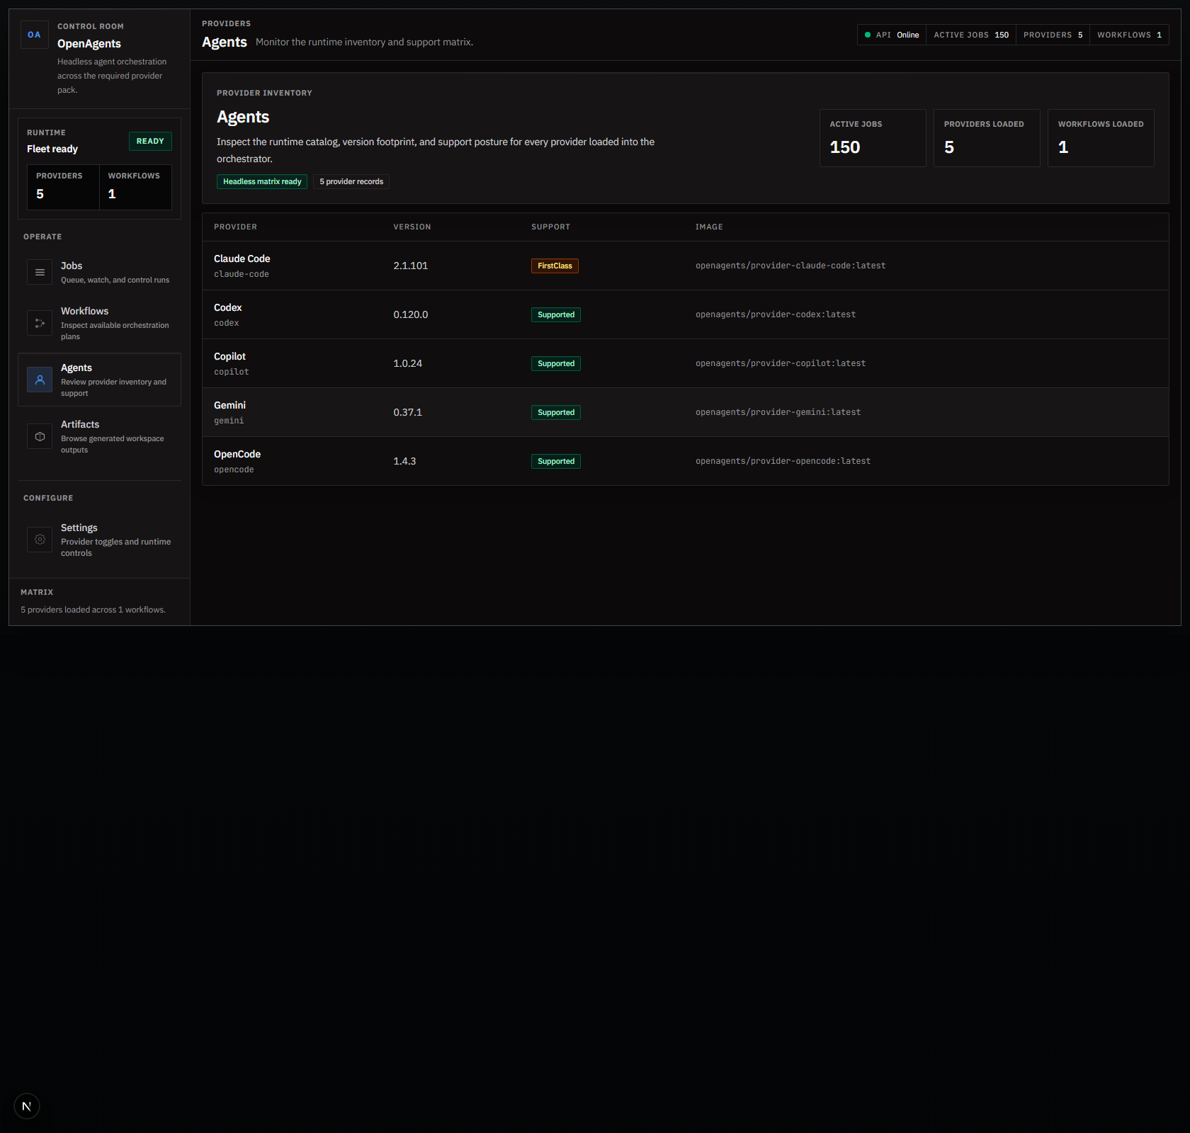
Task: Click the Support column header
Action: pyautogui.click(x=550, y=227)
